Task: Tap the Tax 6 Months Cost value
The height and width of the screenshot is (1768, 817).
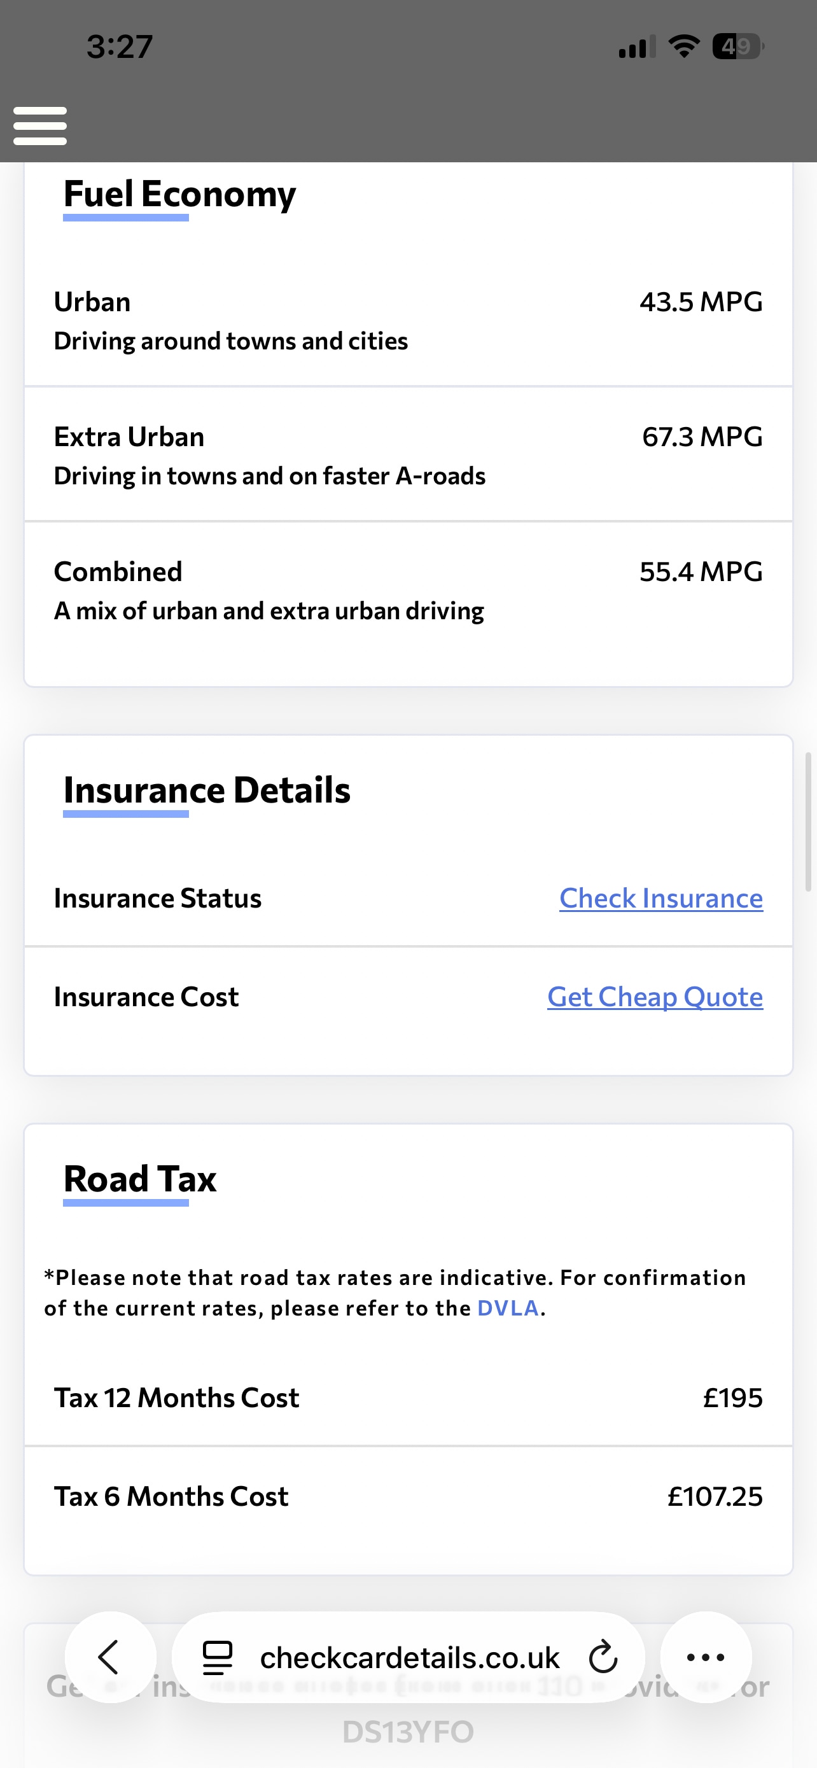Action: point(714,1497)
